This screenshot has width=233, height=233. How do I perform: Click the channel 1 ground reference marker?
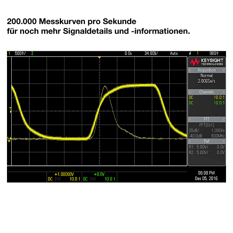(x=9, y=139)
